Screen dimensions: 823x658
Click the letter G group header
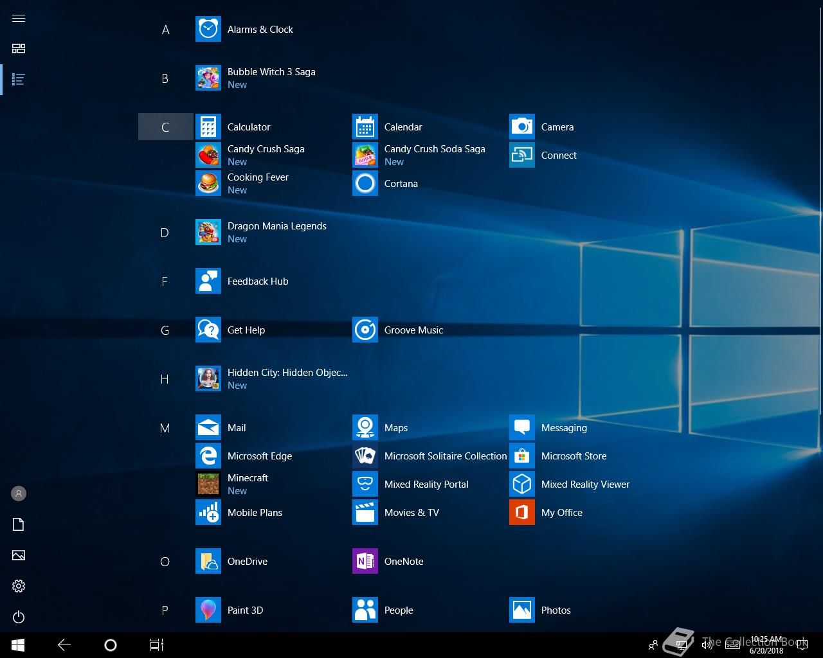pos(165,330)
